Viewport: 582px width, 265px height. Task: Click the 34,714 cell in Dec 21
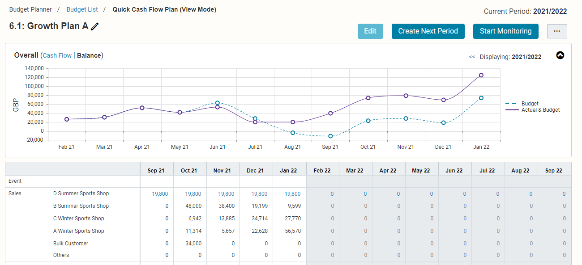pos(260,219)
